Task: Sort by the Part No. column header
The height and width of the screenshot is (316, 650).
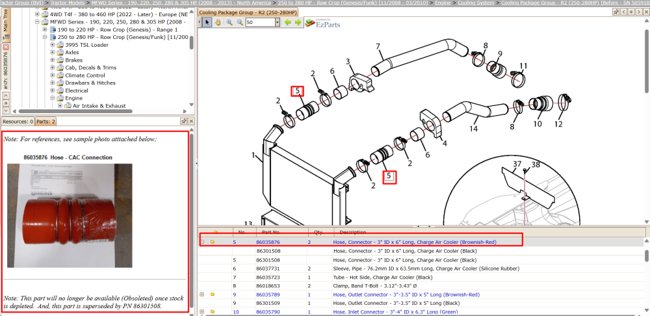Action: point(281,232)
